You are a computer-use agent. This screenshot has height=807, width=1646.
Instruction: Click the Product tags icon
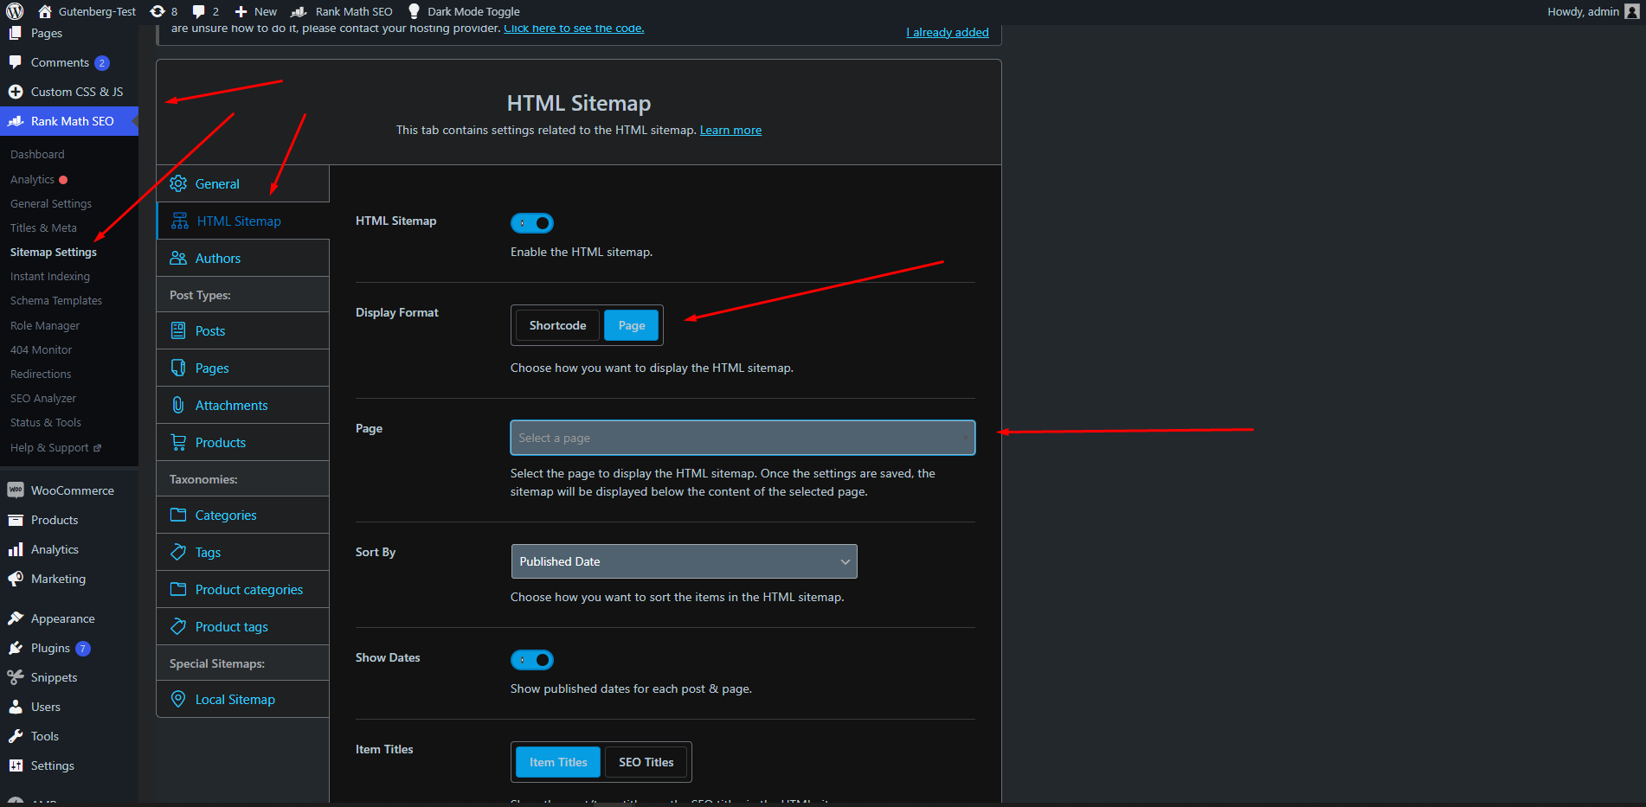178,626
